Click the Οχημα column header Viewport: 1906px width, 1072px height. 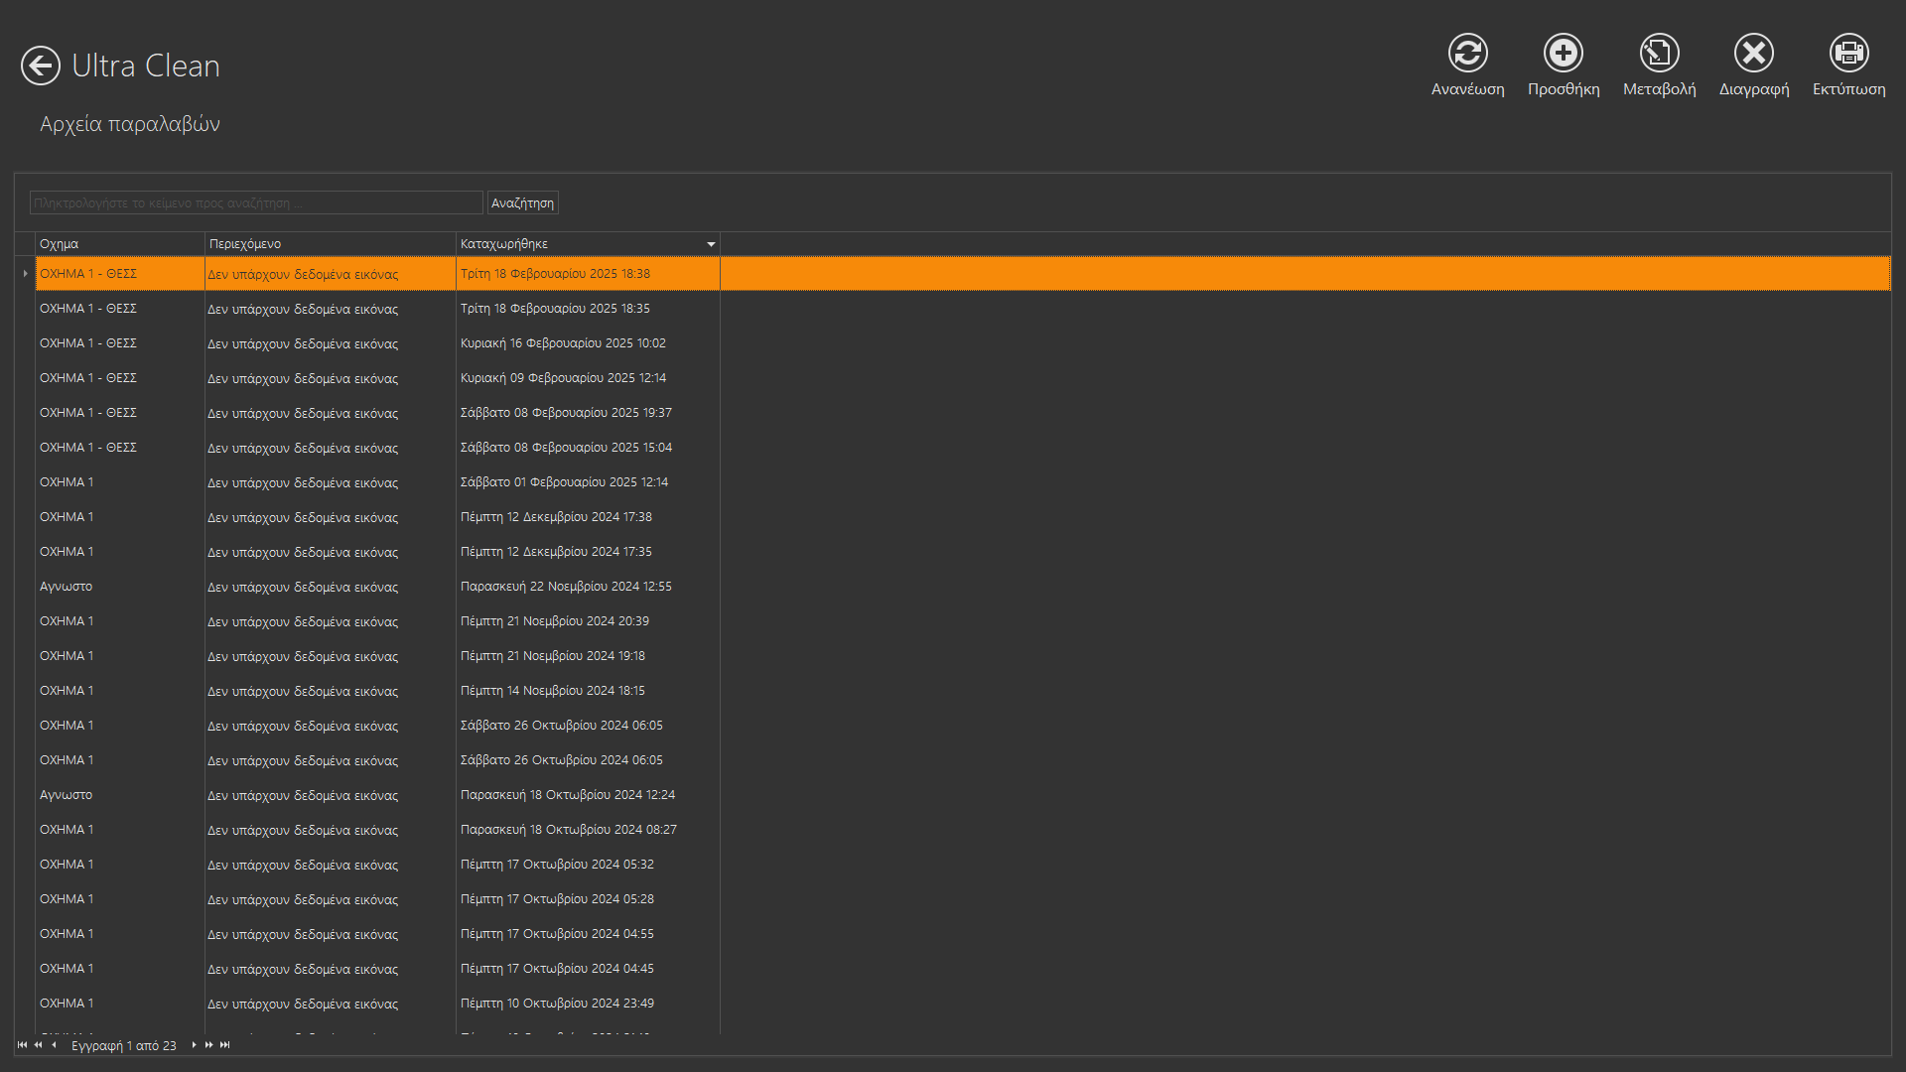pos(119,244)
